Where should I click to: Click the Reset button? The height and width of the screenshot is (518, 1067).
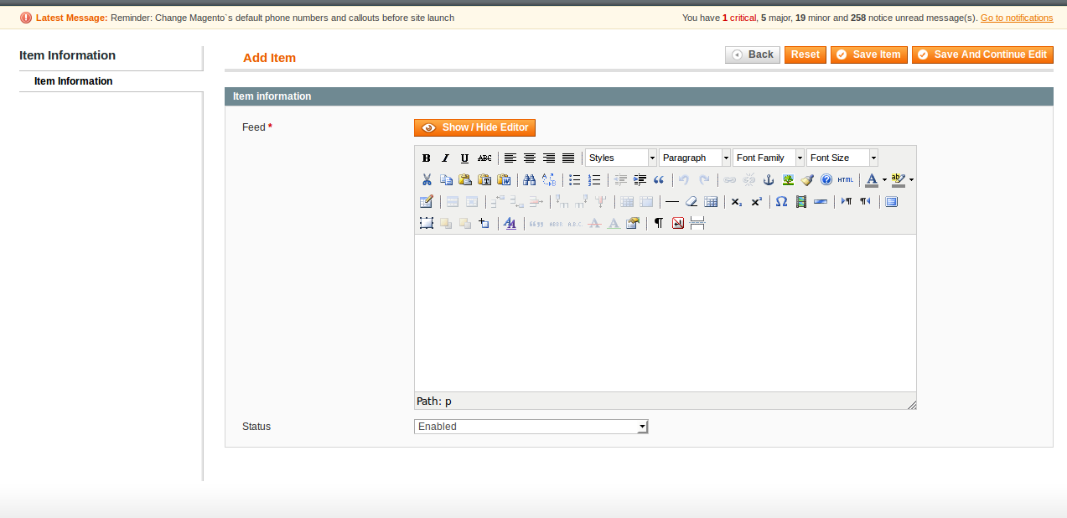pyautogui.click(x=805, y=54)
